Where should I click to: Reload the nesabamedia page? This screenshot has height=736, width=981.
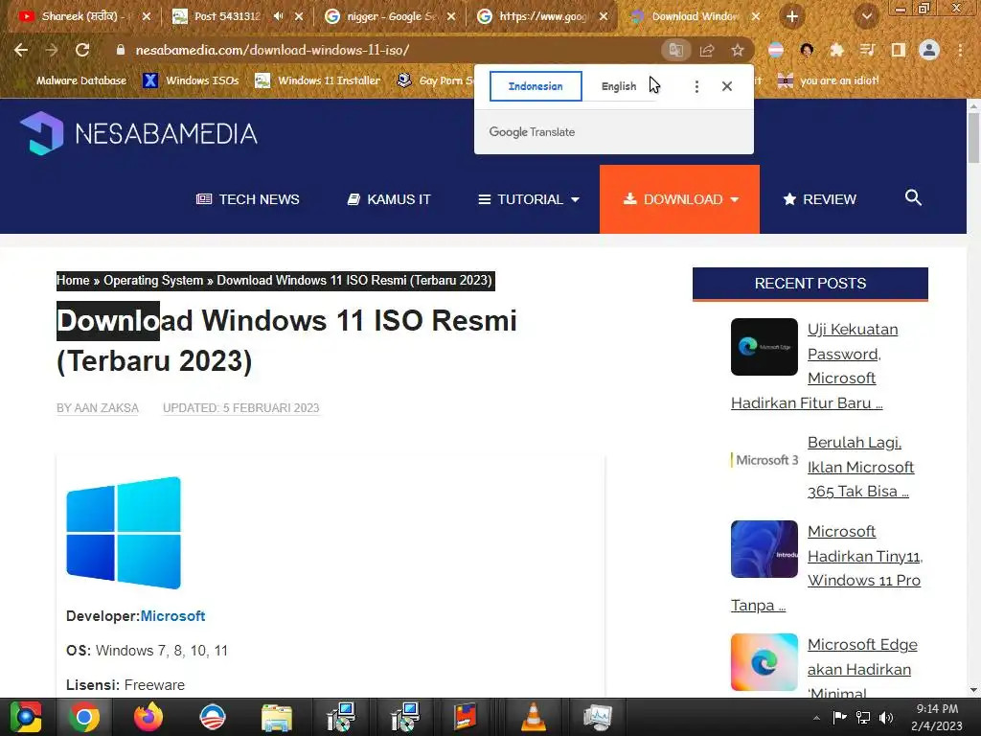(x=82, y=50)
